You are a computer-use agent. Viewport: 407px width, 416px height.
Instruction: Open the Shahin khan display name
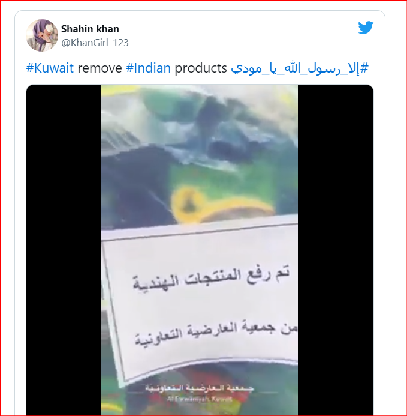coord(90,29)
